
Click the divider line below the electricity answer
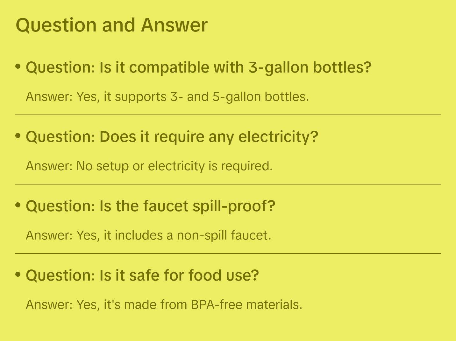(x=228, y=184)
